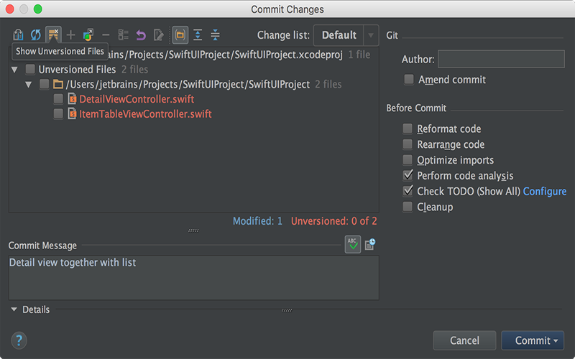Viewport: 575px width, 359px height.
Task: Check the ItemTableViewController.swift checkbox
Action: 58,113
